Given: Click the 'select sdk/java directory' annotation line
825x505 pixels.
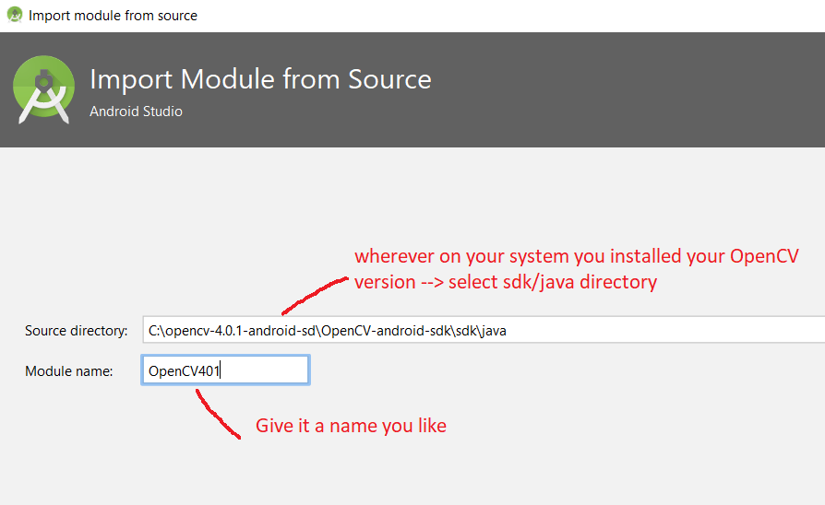Looking at the screenshot, I should pos(552,282).
